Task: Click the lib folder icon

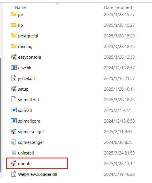Action: tap(14, 25)
